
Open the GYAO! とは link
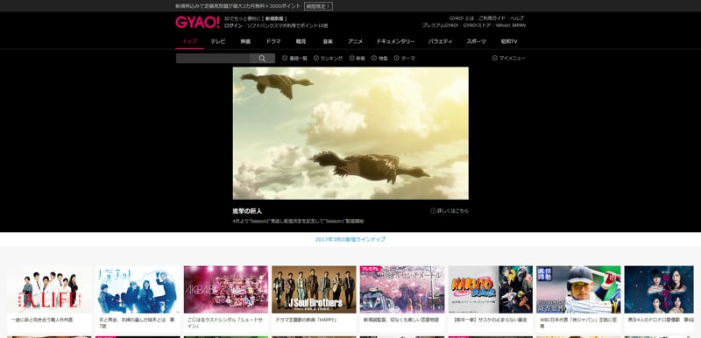point(462,18)
